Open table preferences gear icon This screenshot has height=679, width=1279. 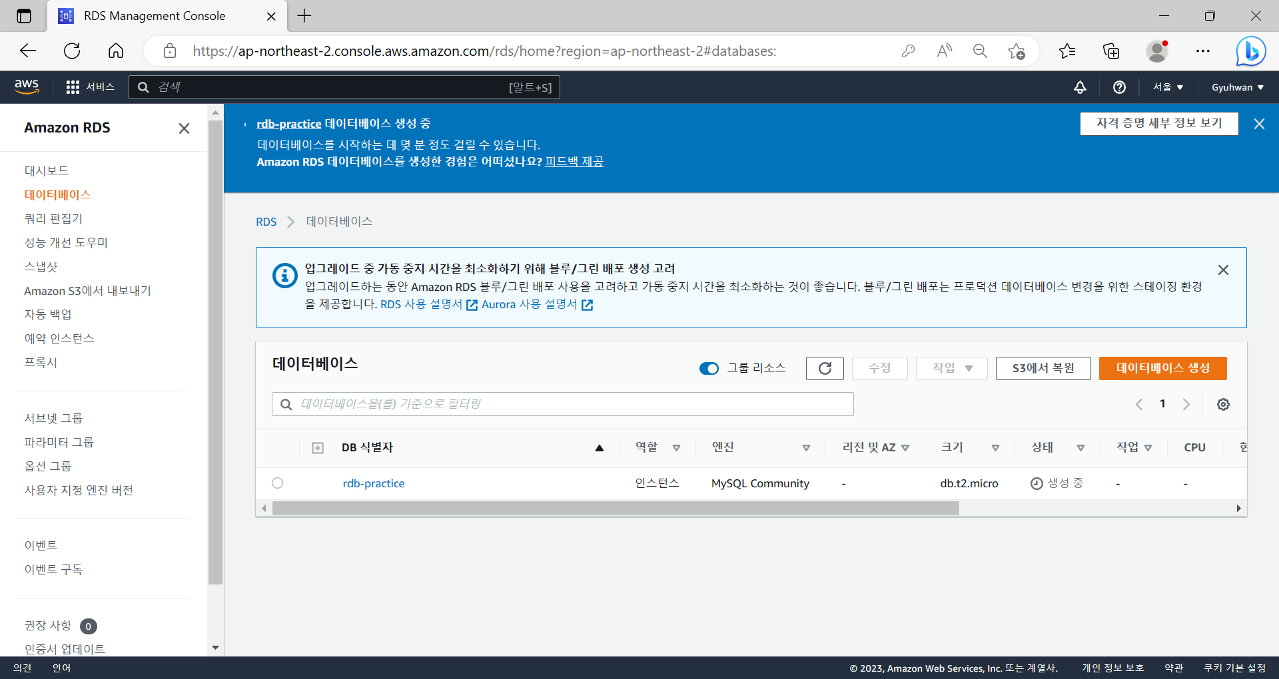click(1223, 404)
